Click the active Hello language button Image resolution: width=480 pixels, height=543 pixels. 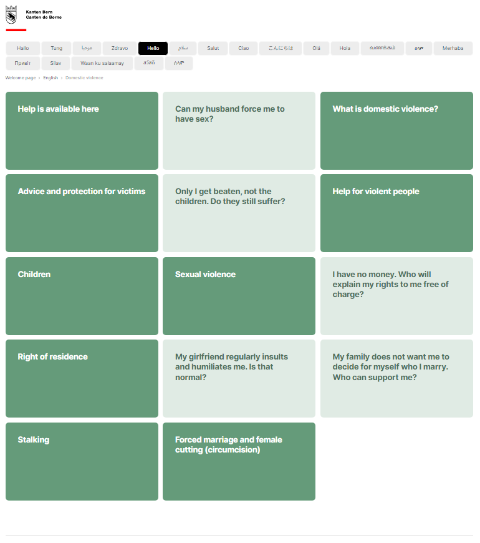click(x=153, y=48)
